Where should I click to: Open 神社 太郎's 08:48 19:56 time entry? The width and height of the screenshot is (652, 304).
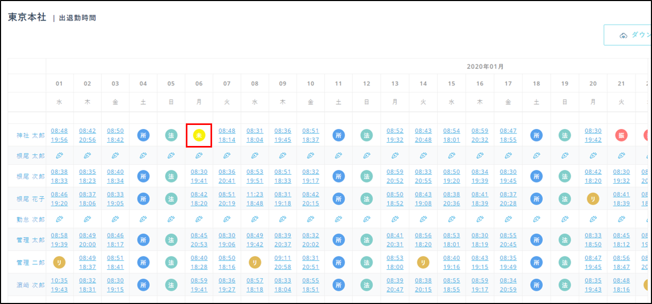click(59, 135)
